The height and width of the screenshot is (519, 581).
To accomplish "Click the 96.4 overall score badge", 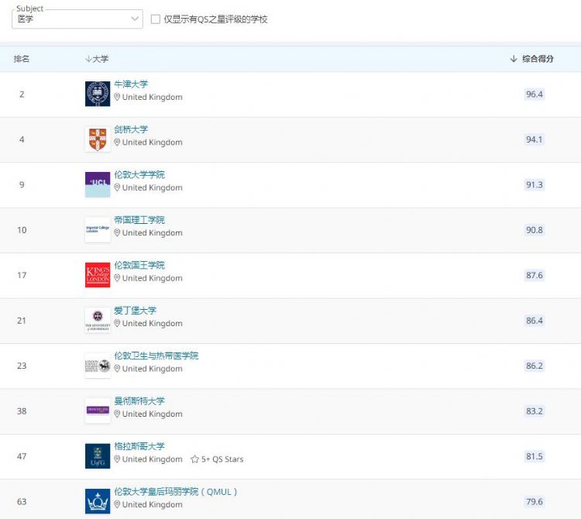I will [534, 95].
